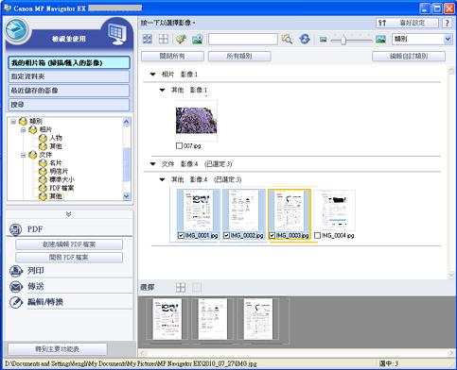
Task: Check the 007.jpg checkbox
Action: tap(179, 145)
